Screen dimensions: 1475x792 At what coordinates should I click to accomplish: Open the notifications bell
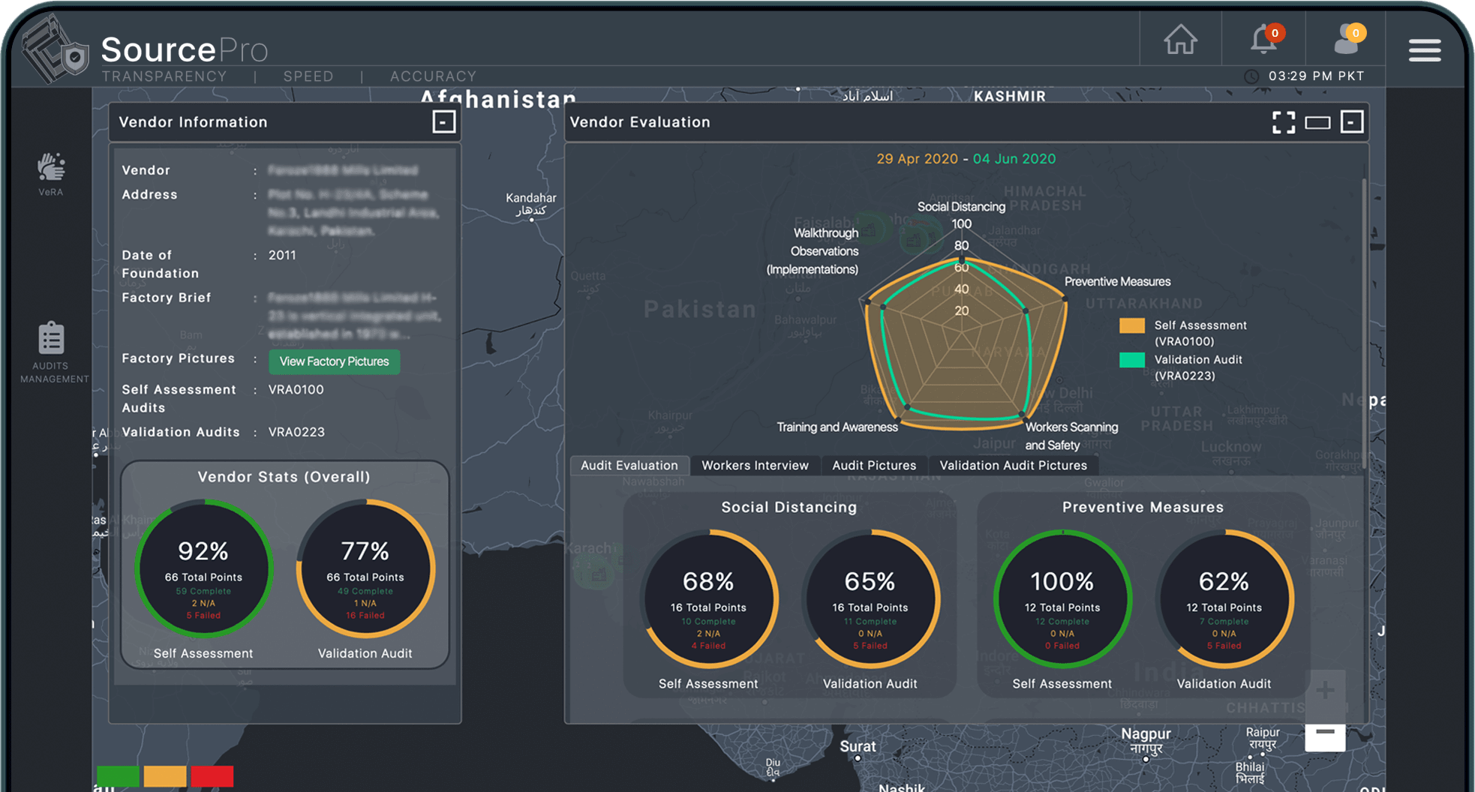[1264, 40]
